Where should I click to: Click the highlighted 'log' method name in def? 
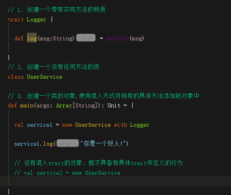point(32,38)
